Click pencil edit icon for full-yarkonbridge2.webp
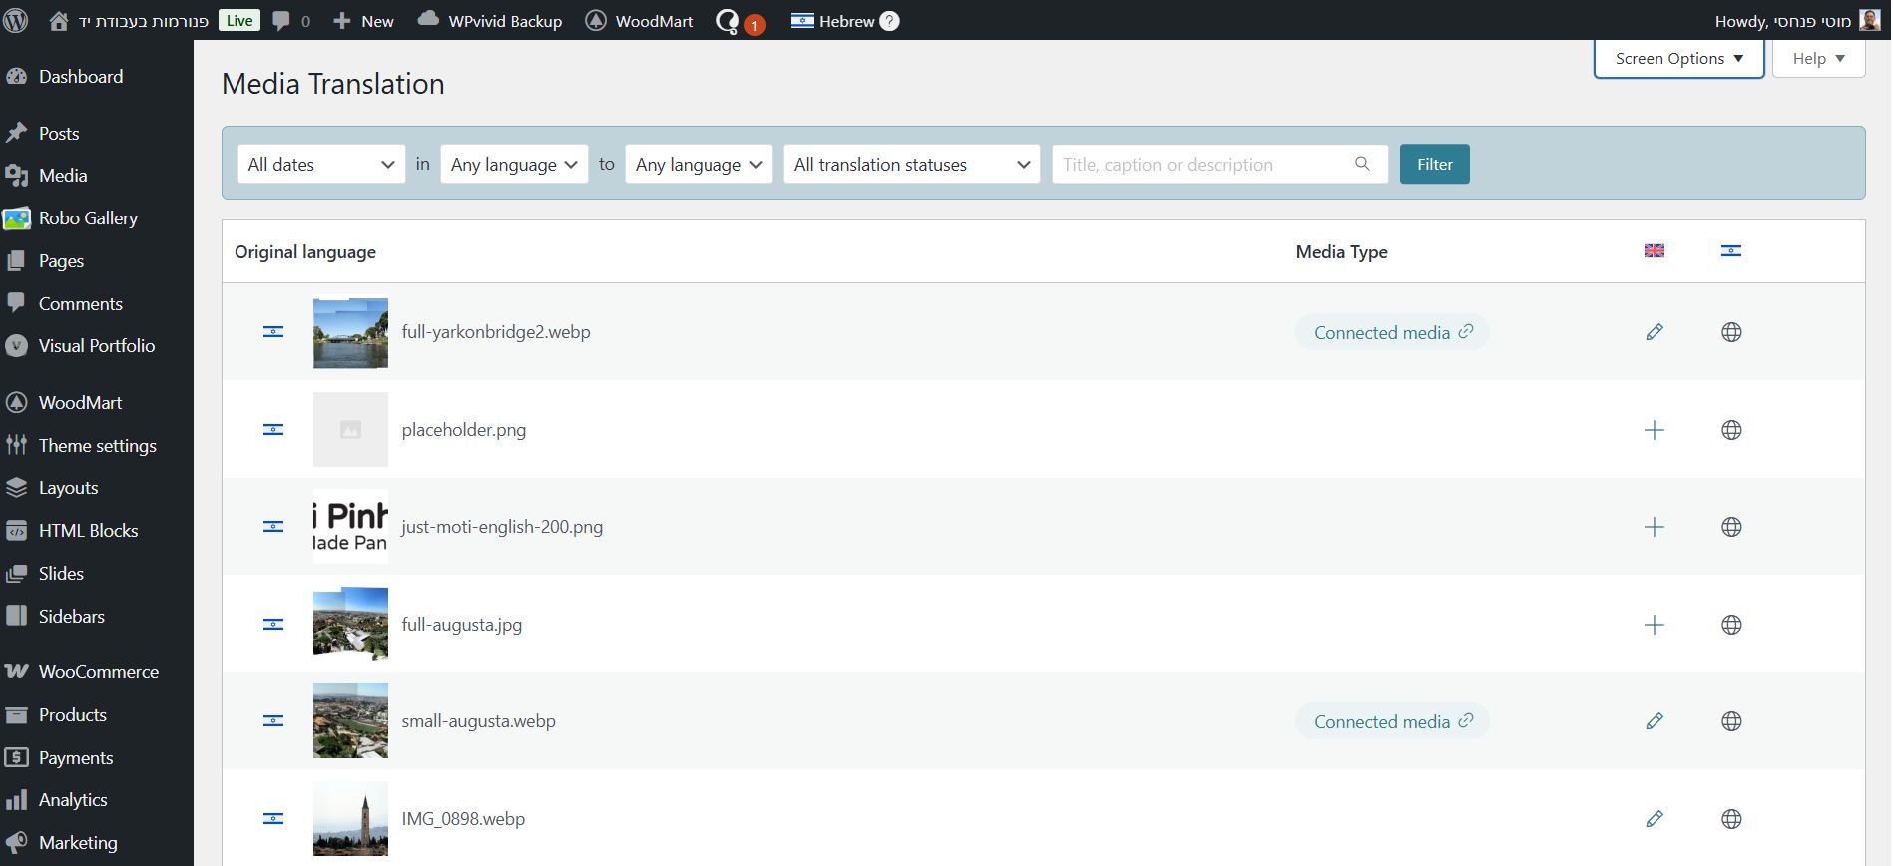Screen dimensions: 1893x866 click(x=1654, y=332)
